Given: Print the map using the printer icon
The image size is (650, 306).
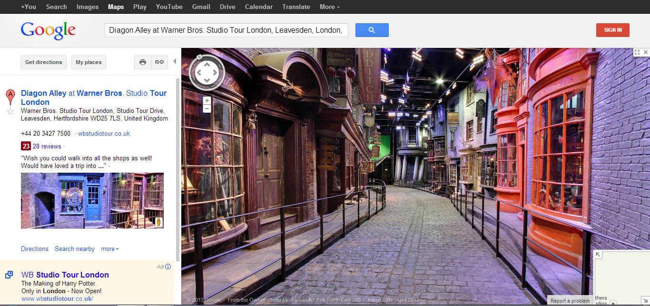Looking at the screenshot, I should (143, 62).
